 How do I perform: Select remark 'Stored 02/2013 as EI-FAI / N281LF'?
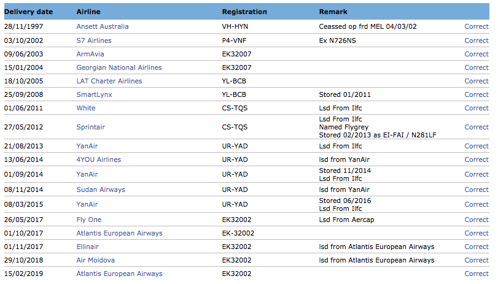(x=378, y=135)
